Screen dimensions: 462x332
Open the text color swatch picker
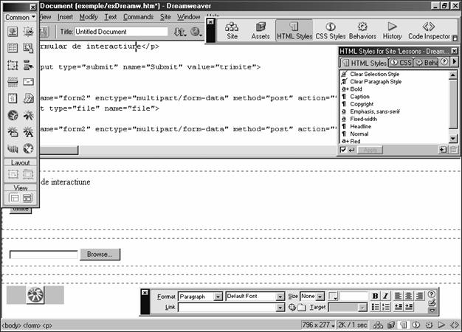333,296
